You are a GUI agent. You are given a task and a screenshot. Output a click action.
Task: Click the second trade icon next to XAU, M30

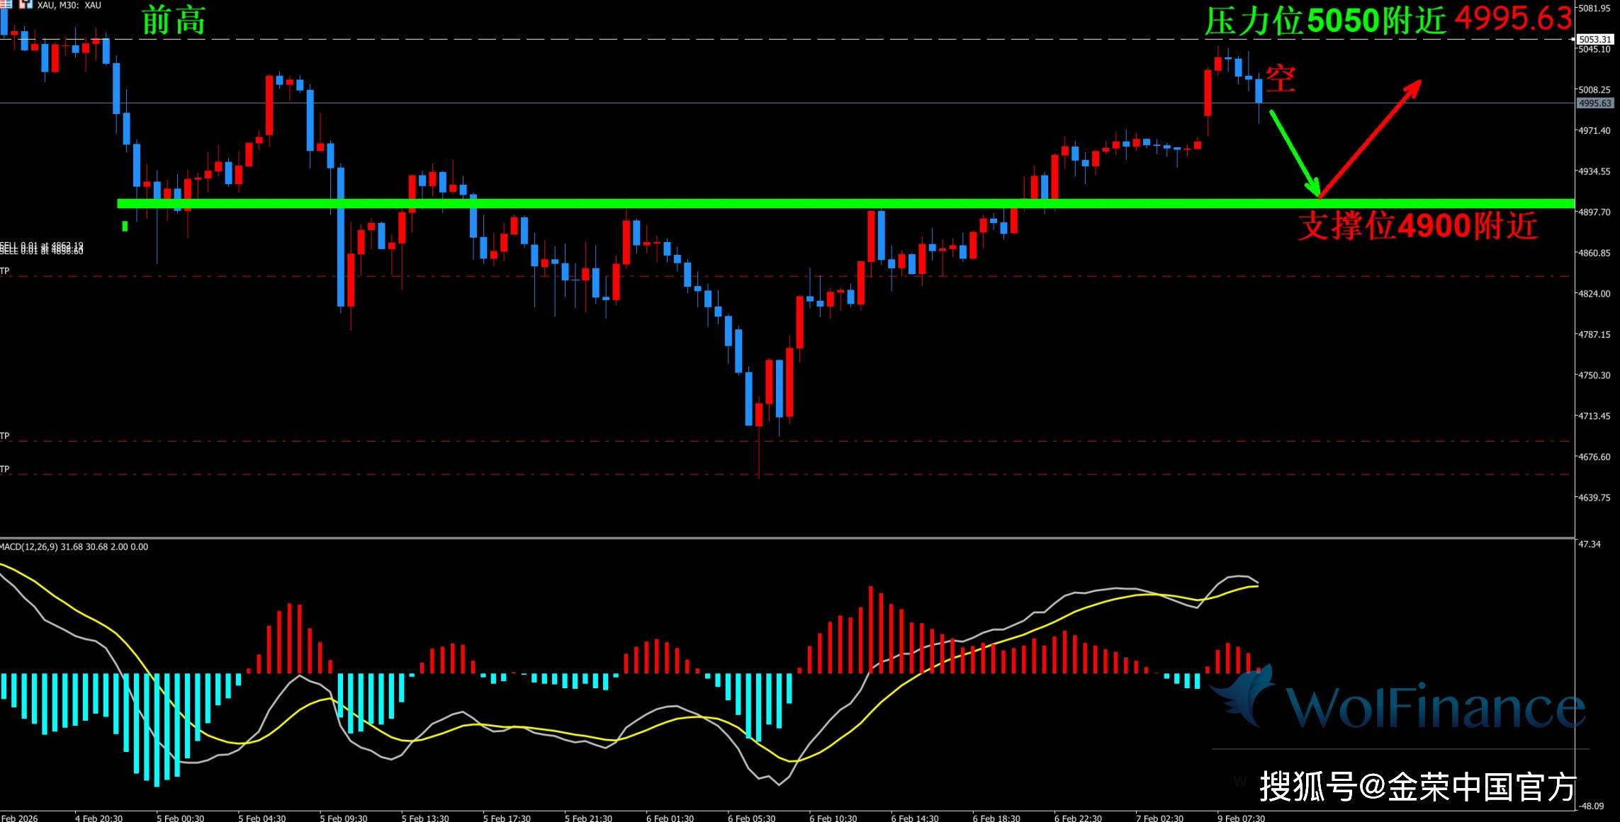27,5
